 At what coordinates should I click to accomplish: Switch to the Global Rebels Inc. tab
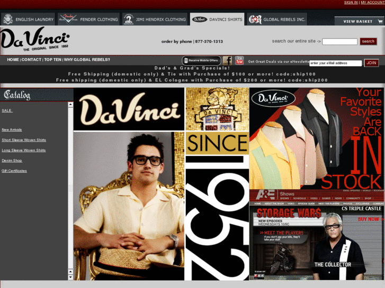click(x=277, y=19)
